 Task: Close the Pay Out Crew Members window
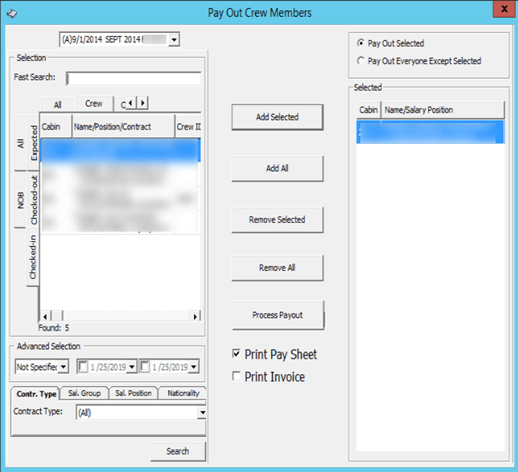[504, 9]
